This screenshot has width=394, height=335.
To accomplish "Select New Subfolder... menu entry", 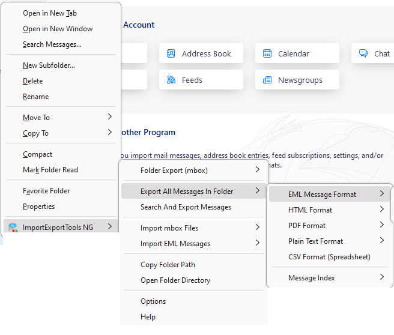I will click(61, 65).
